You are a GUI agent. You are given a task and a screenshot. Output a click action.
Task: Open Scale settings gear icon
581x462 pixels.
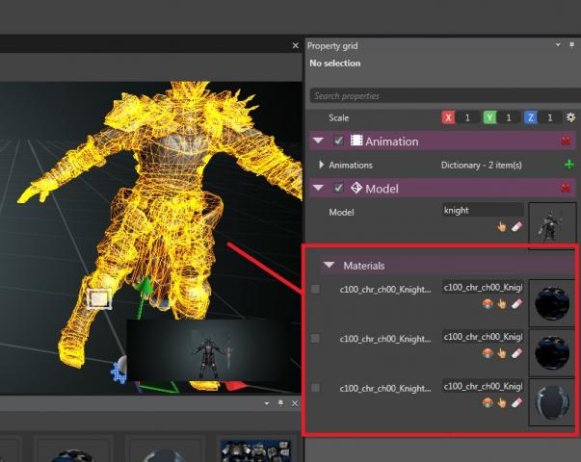(x=570, y=117)
